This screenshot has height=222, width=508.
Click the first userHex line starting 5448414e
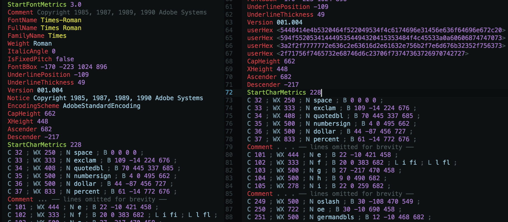(376, 30)
